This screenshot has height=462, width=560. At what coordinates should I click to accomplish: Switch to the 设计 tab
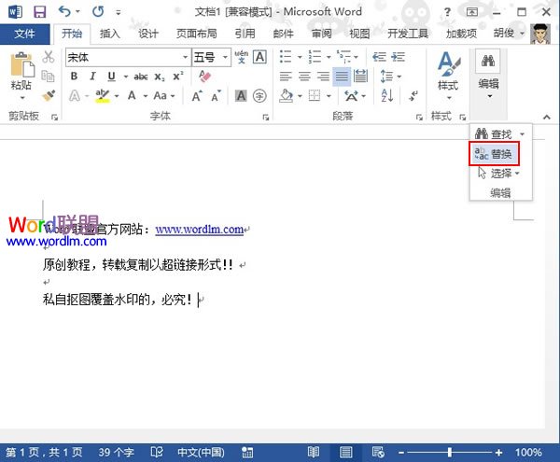tap(148, 34)
